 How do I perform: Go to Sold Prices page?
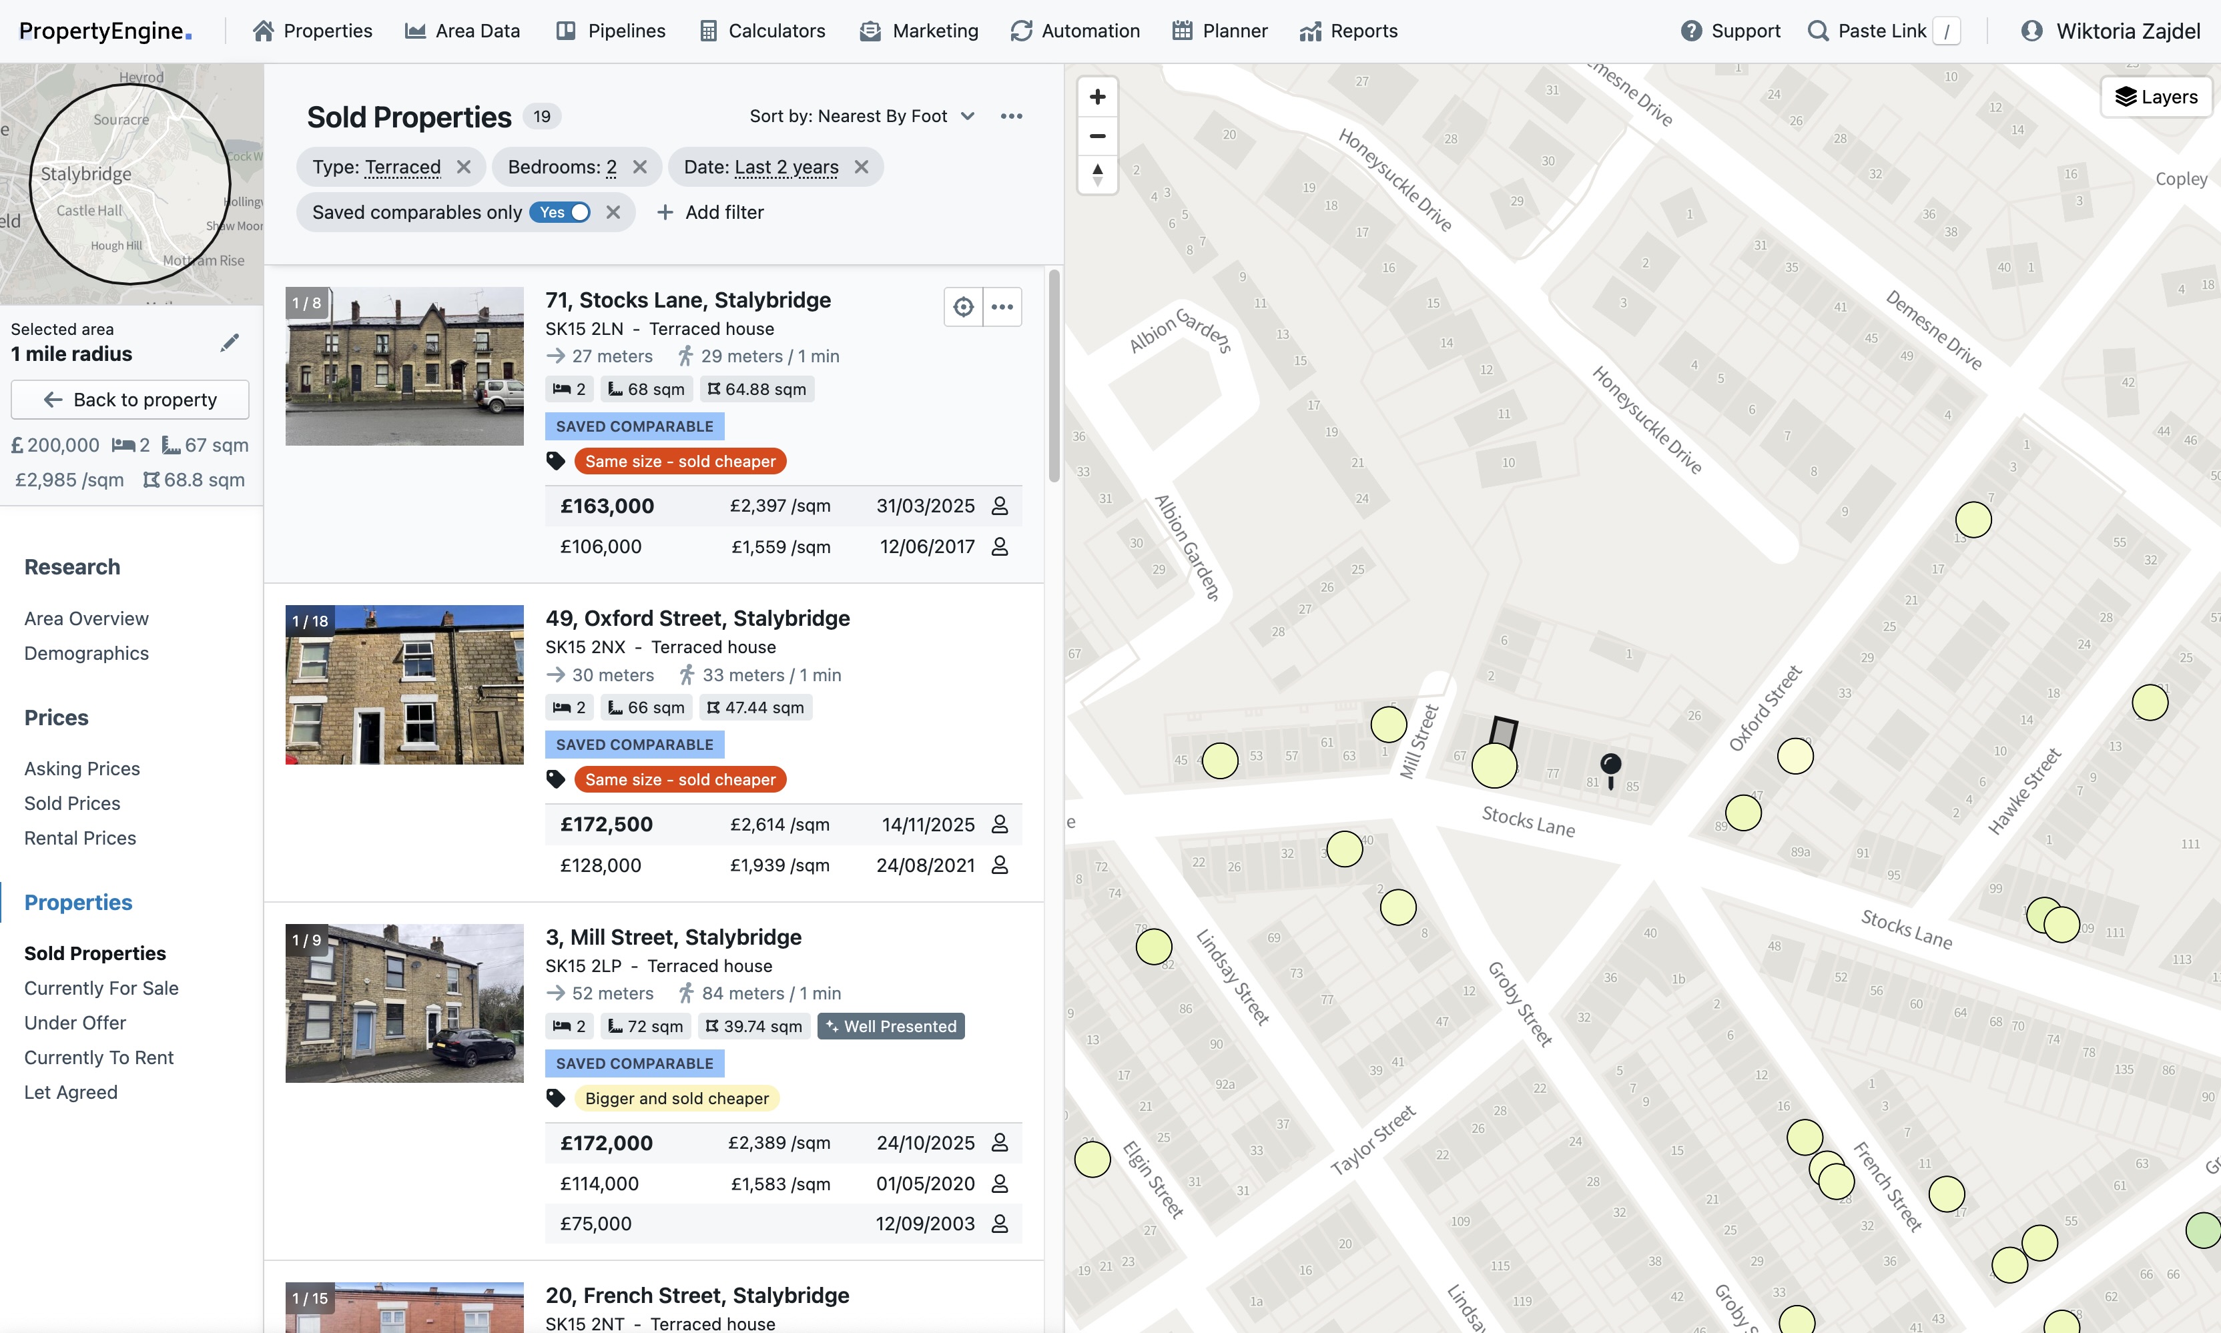[x=72, y=803]
